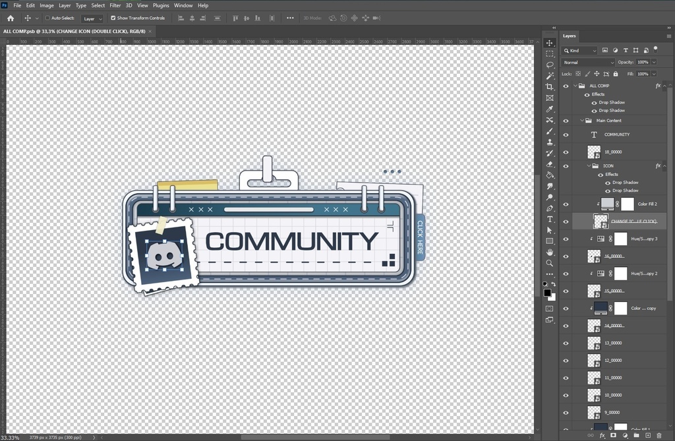Uncheck Show Transform Controls
Viewport: 675px width, 441px height.
[113, 18]
